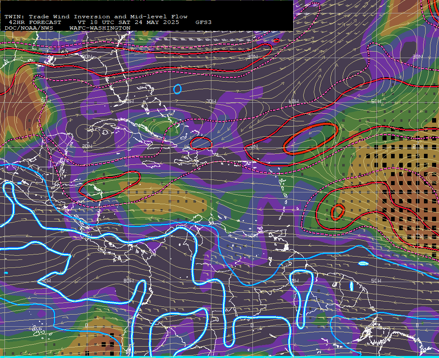This screenshot has width=439, height=358.
Task: Click the 'GFS3' model label
Action: 204,22
